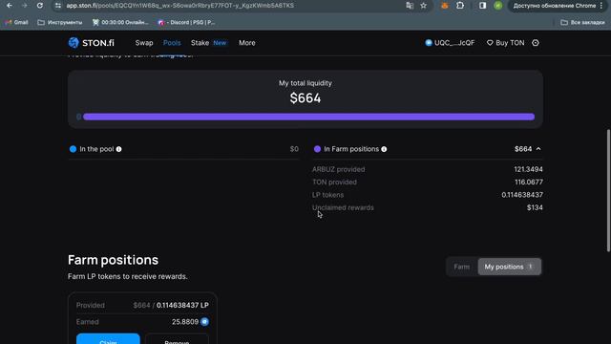The image size is (611, 344).
Task: Open the Discord PSG bookmark
Action: tap(187, 22)
